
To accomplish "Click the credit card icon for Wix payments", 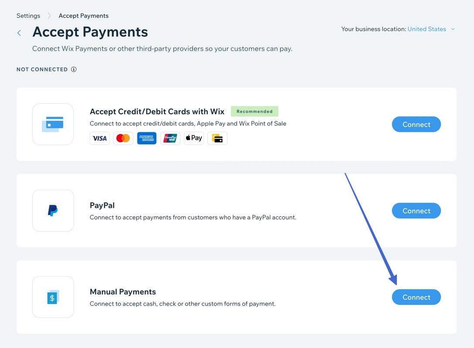I will pos(53,124).
